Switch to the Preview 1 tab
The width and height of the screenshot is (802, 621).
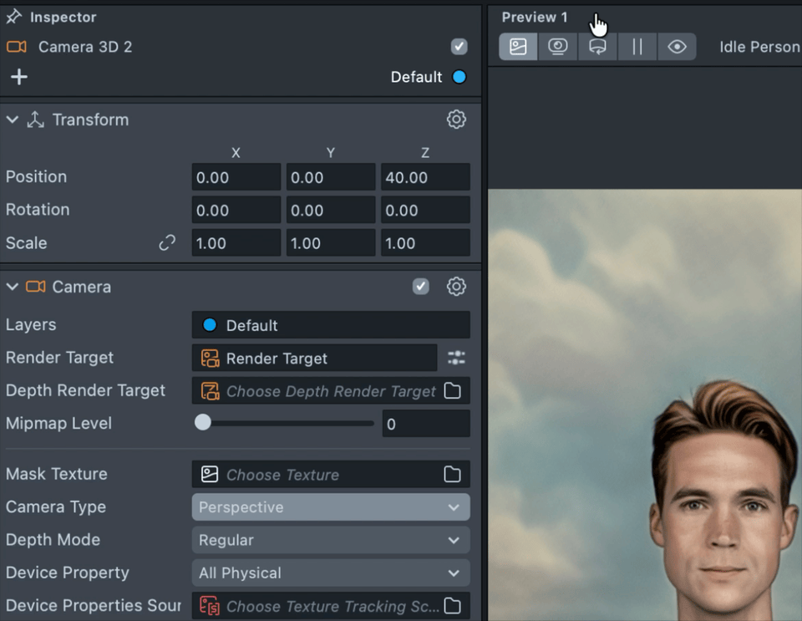tap(535, 17)
